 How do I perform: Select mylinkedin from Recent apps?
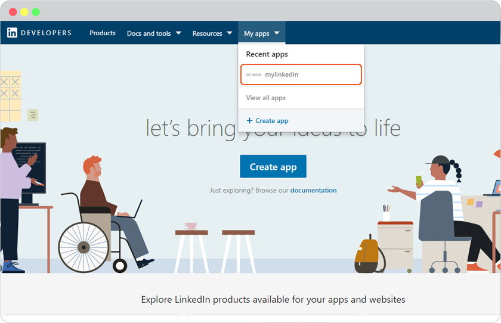coord(301,74)
